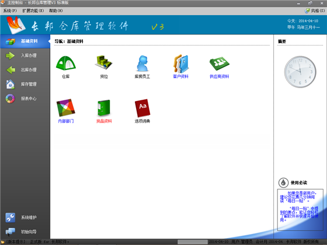Click the 库房员工 text label

[x=142, y=76]
